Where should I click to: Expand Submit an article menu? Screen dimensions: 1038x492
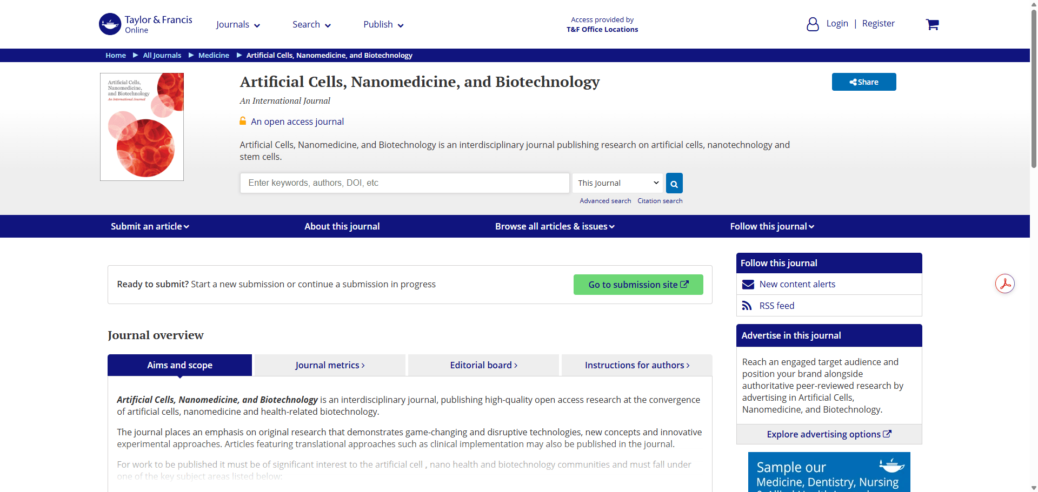pyautogui.click(x=150, y=226)
